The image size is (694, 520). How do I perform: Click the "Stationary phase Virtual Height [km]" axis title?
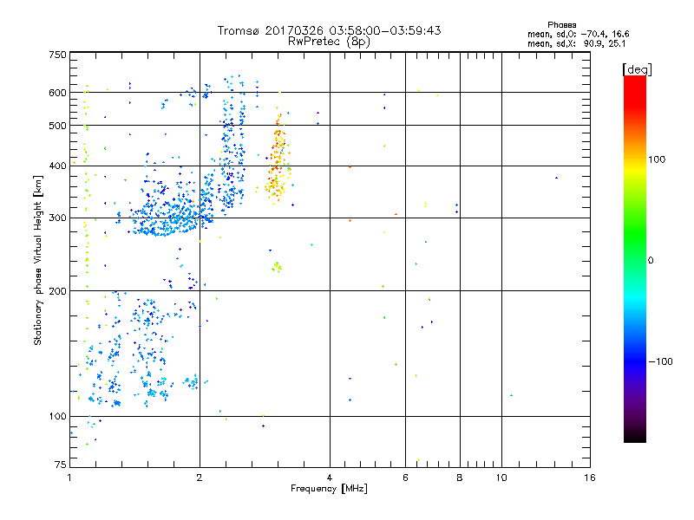click(38, 260)
